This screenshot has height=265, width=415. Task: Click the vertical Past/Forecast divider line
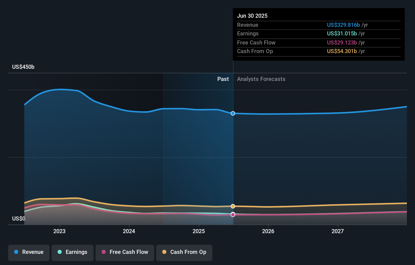233,152
